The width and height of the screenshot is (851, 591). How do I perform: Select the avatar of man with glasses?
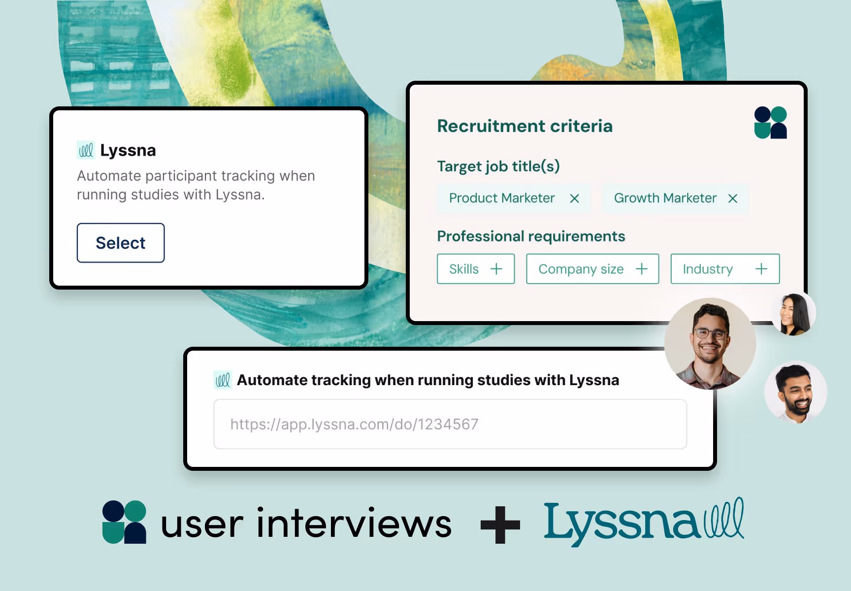710,343
